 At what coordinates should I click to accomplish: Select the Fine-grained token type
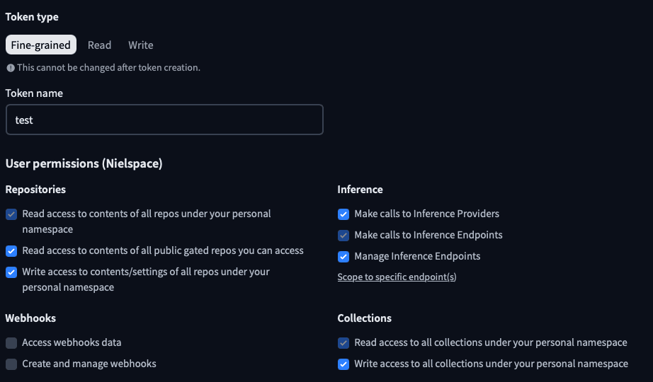tap(41, 45)
